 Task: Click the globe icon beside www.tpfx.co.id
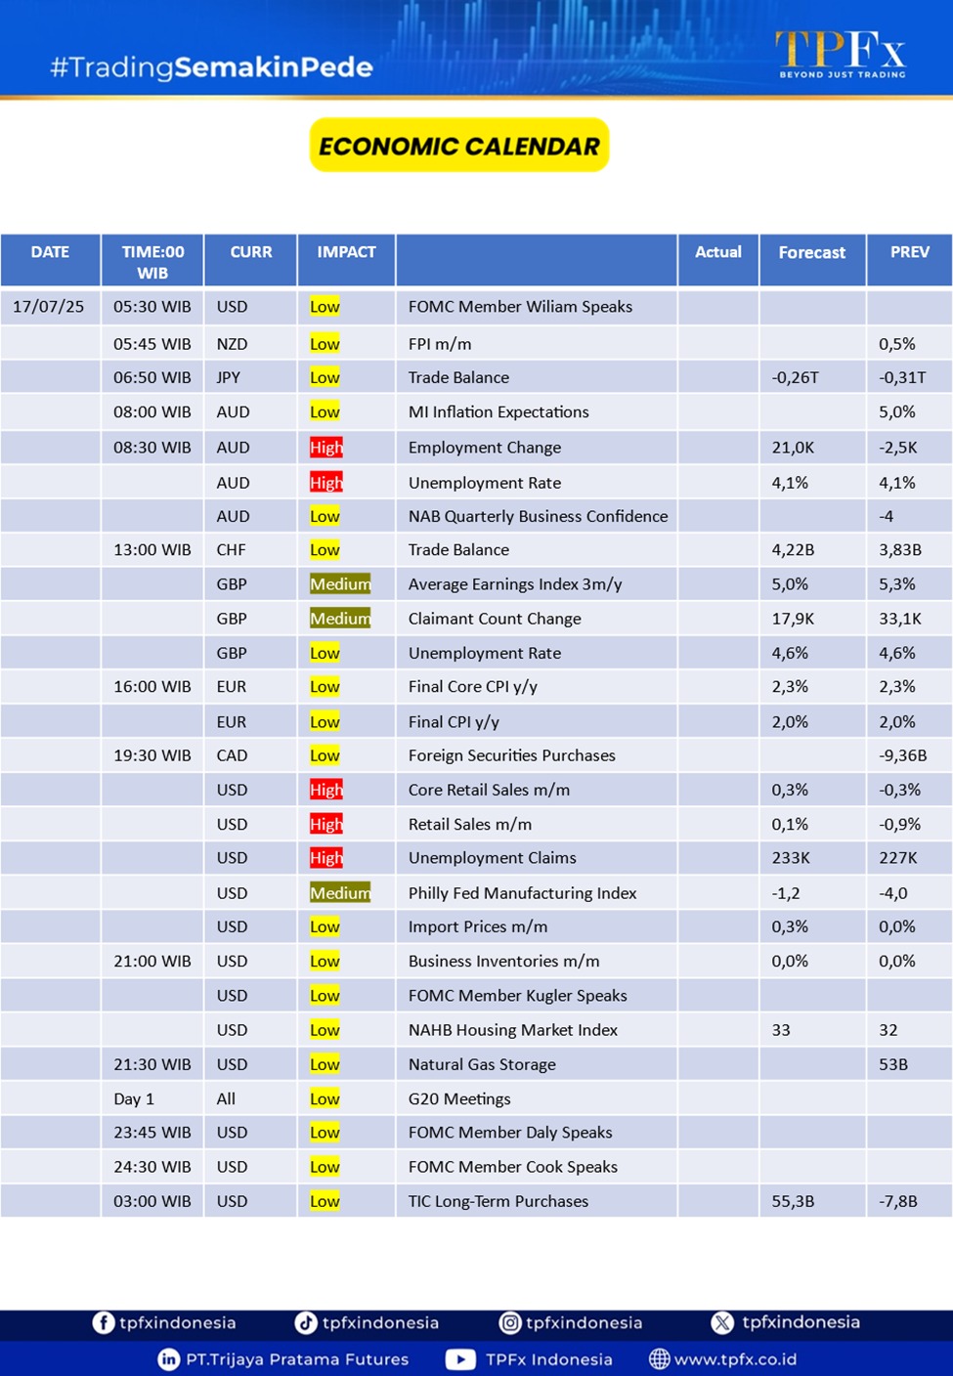(x=660, y=1359)
